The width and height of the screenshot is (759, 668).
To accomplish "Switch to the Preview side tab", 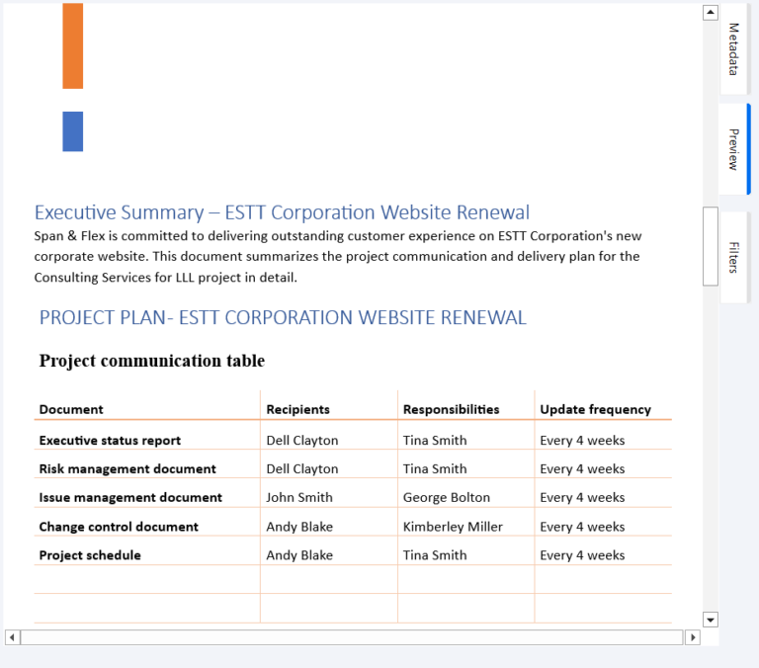I will pos(733,149).
